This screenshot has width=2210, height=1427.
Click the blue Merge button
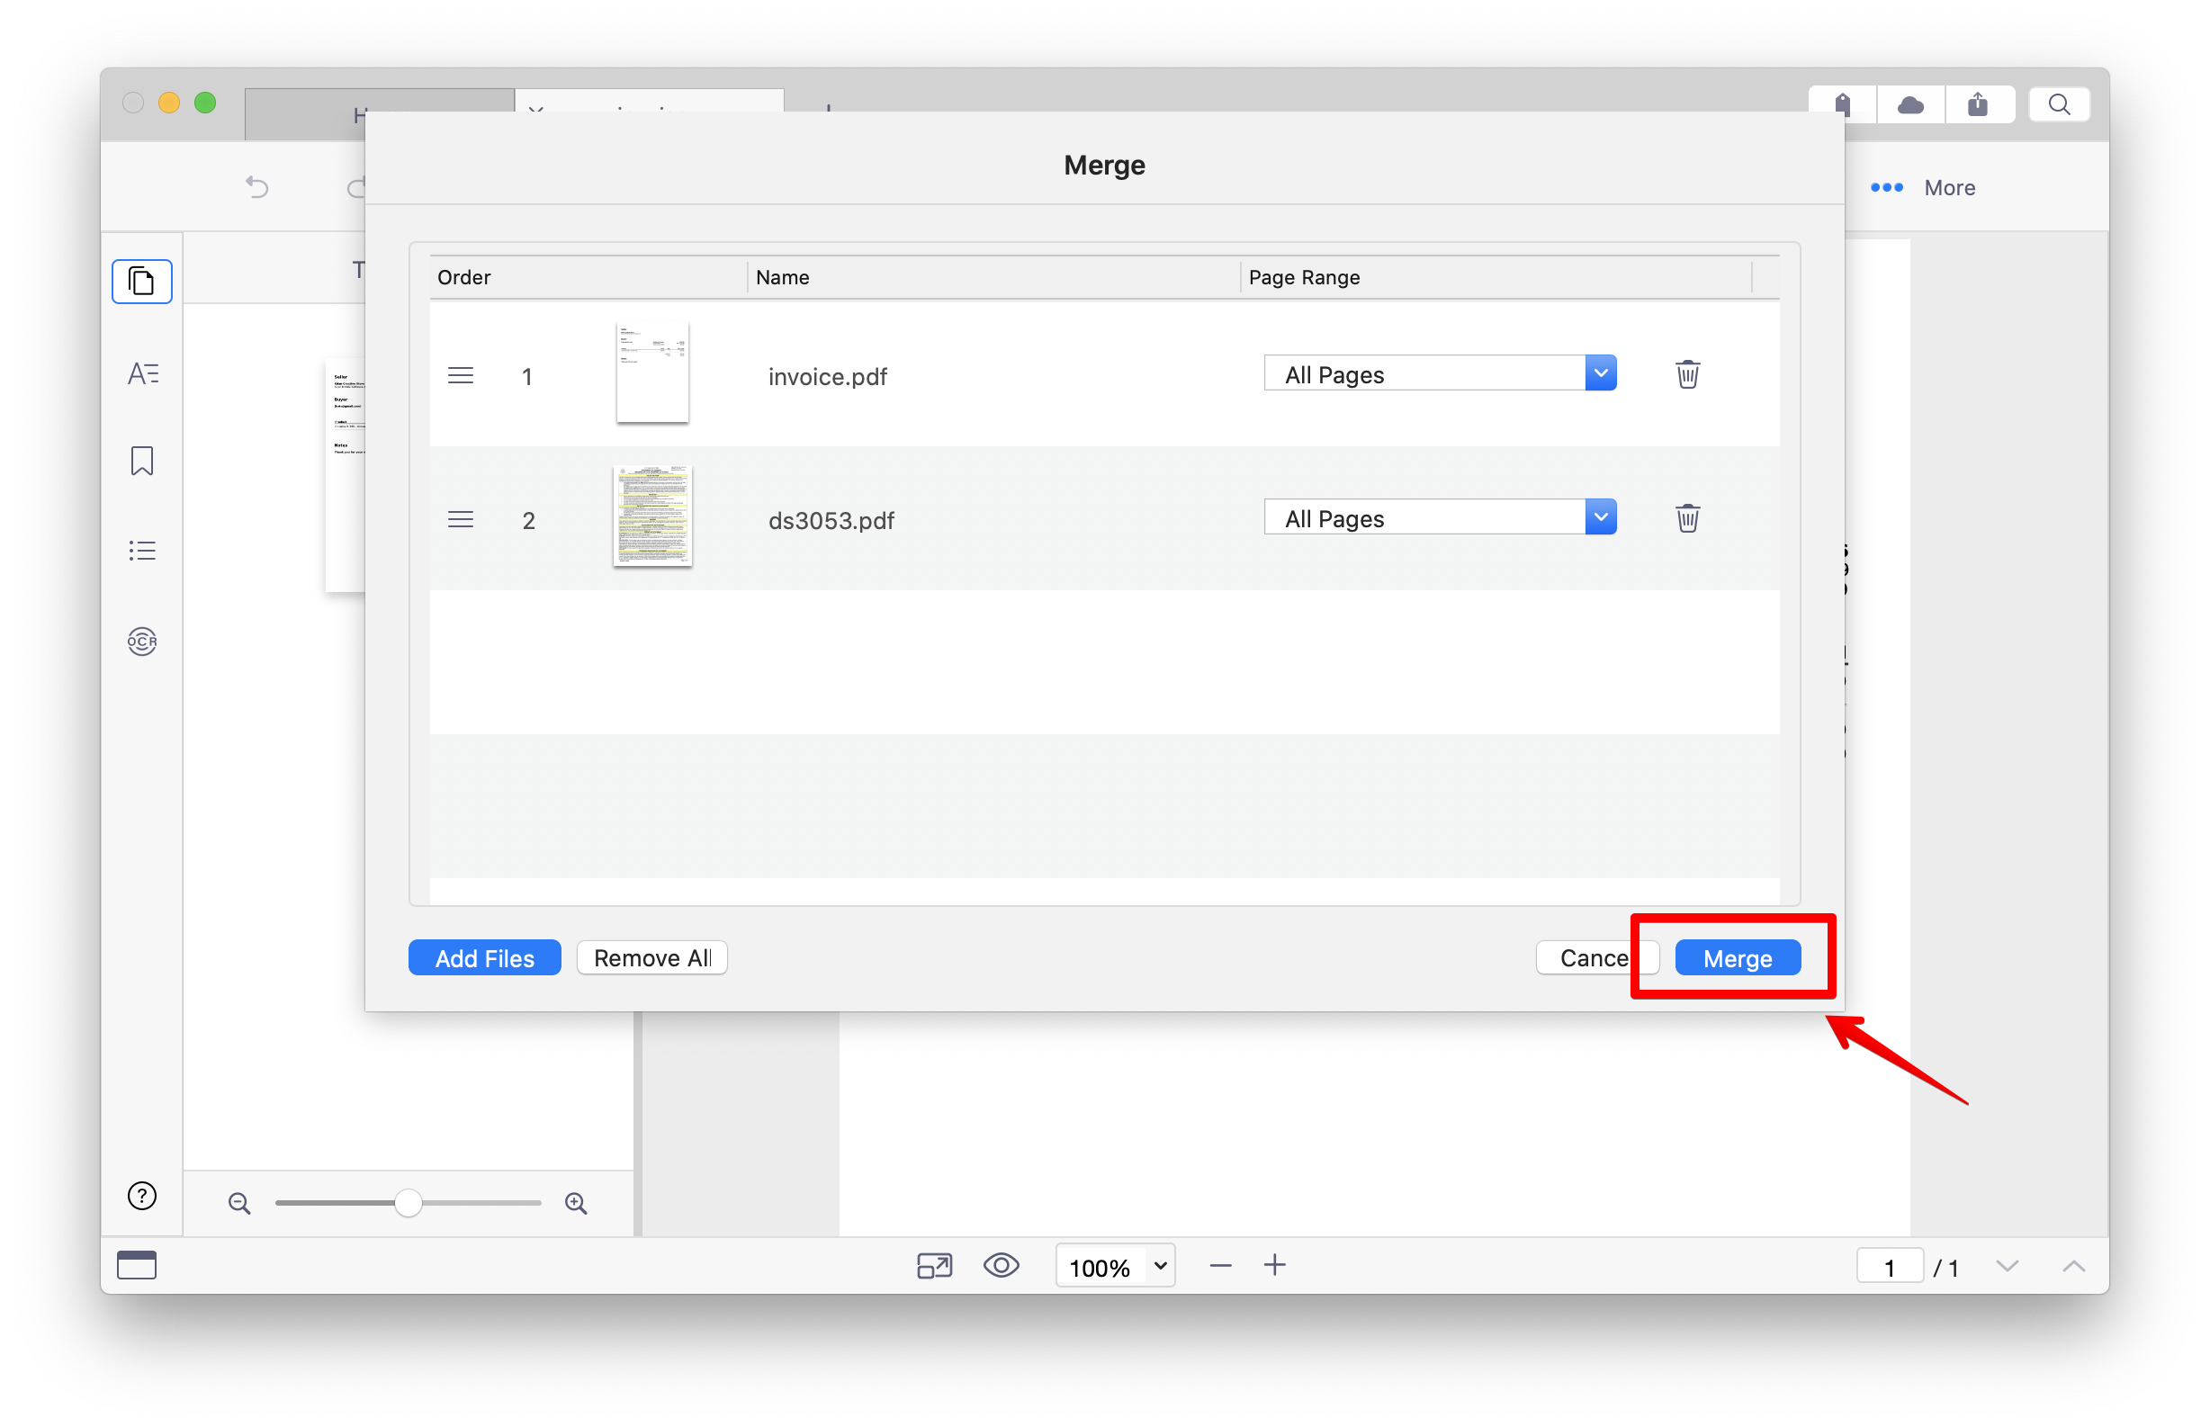1737,957
